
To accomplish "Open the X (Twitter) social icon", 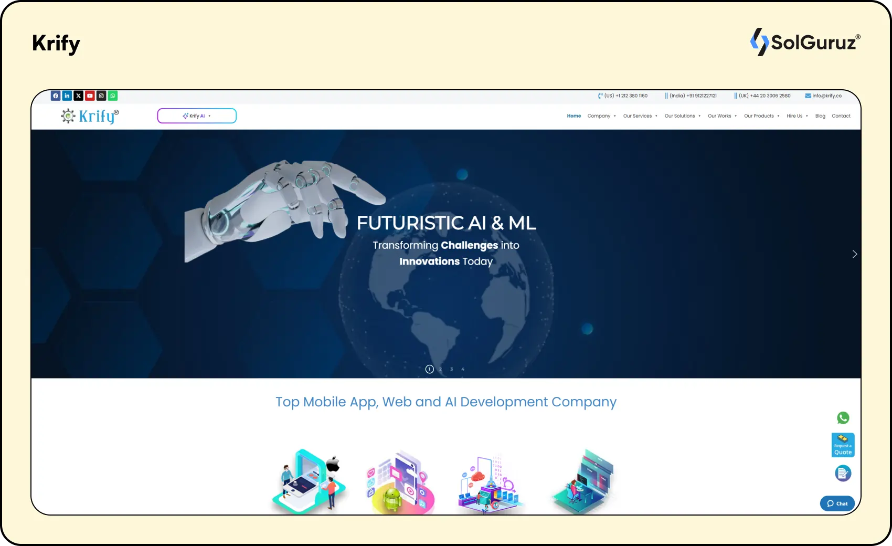I will pyautogui.click(x=79, y=96).
